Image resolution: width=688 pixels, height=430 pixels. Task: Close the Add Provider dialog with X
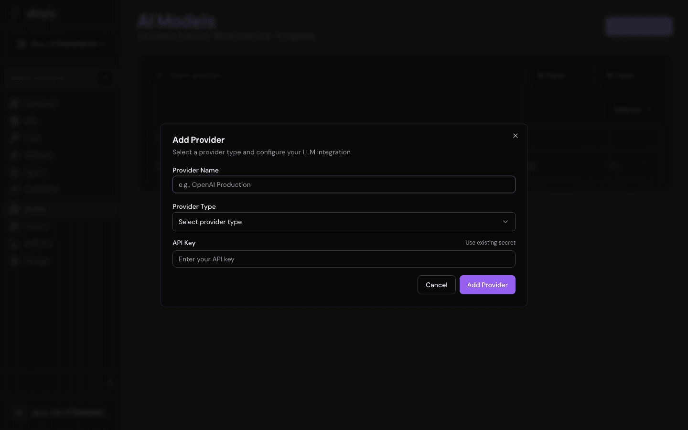point(516,136)
